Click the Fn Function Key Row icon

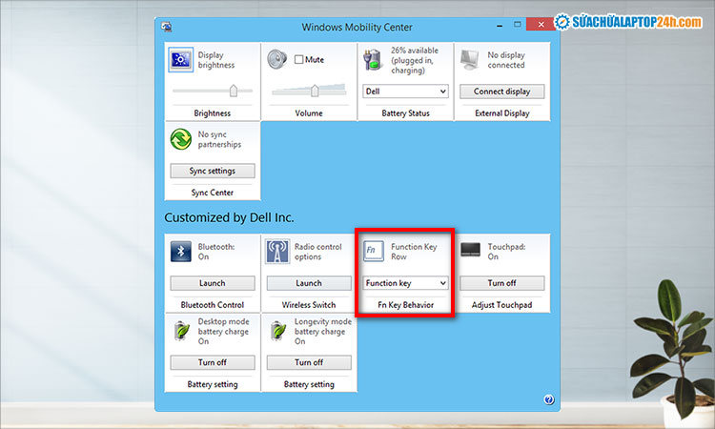tap(374, 251)
